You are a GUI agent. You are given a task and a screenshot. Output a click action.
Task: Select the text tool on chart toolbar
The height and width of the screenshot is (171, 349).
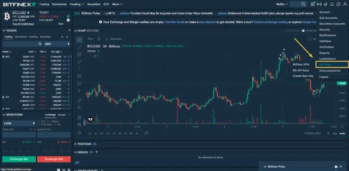(x=79, y=69)
